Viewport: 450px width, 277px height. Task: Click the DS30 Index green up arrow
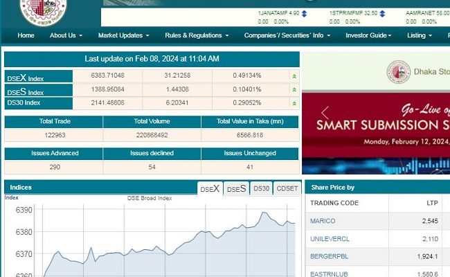tap(294, 103)
